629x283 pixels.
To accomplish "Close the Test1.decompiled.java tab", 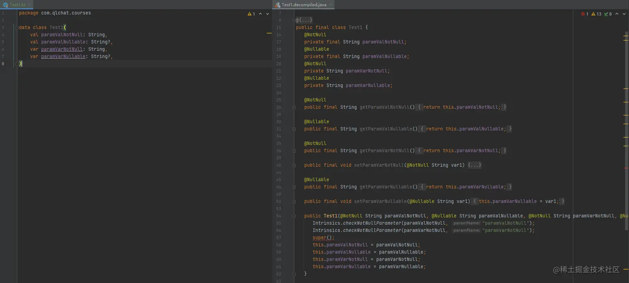I will tap(330, 5).
